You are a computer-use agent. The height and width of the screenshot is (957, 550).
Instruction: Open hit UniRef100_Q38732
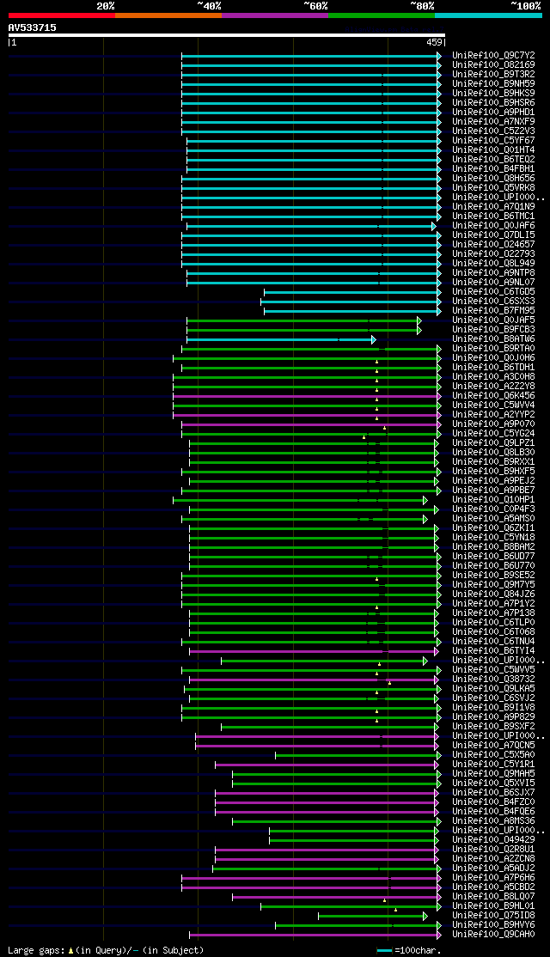tap(494, 680)
